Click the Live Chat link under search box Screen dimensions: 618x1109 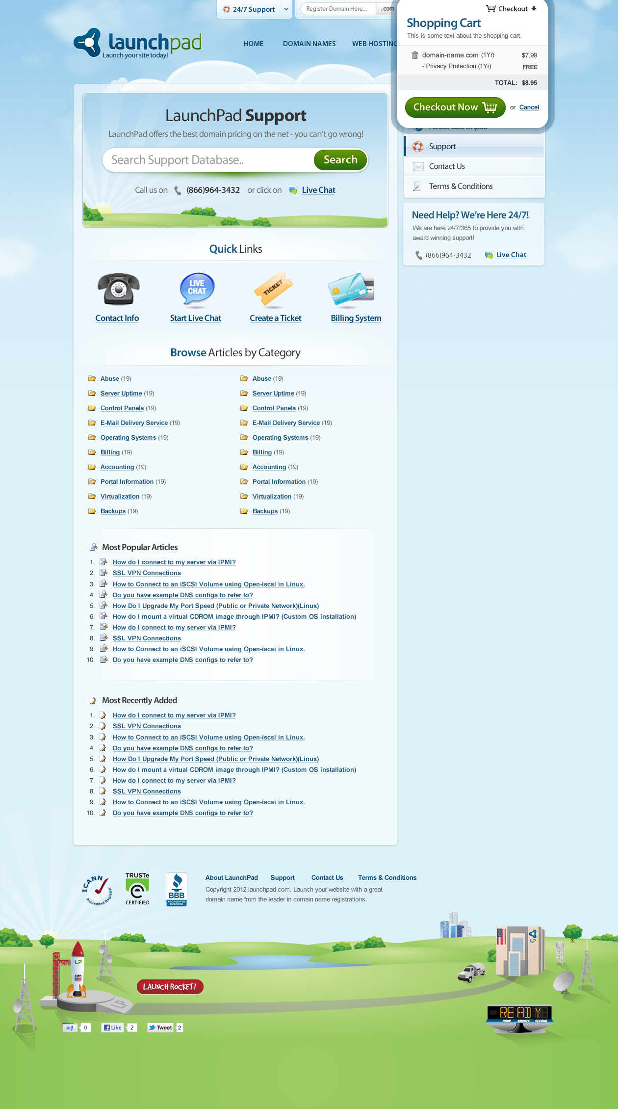click(x=318, y=190)
